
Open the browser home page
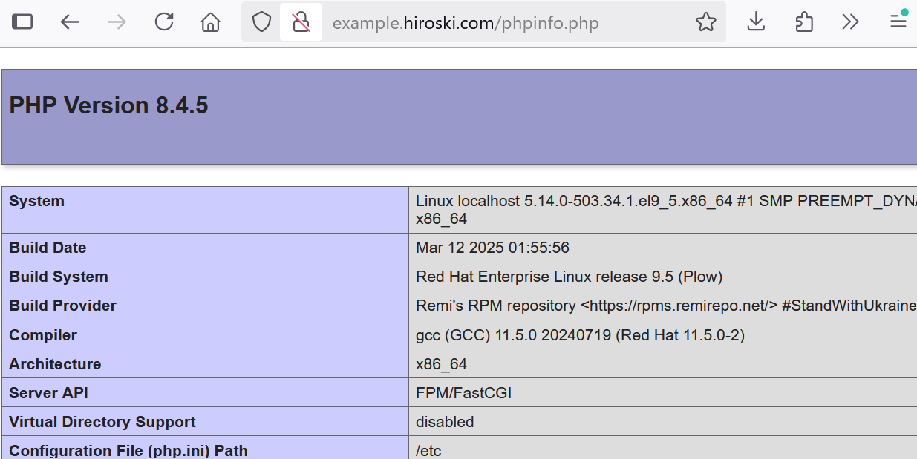[211, 22]
